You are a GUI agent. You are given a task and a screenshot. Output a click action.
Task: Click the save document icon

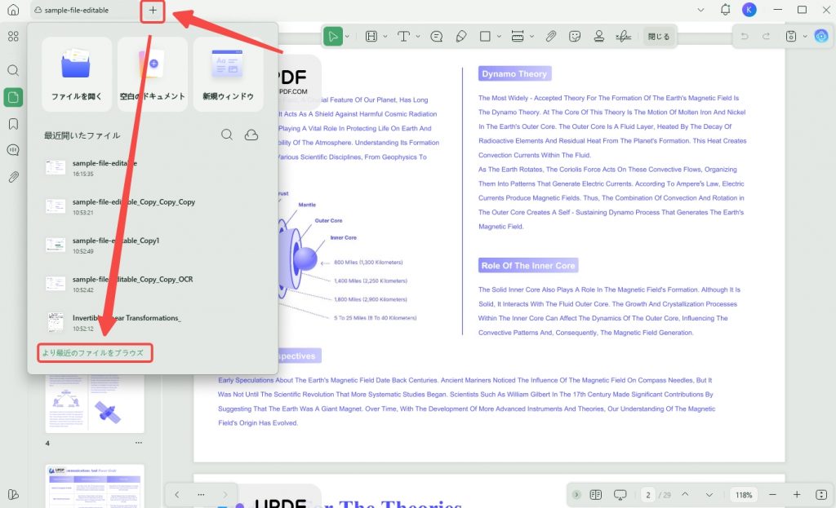[791, 36]
